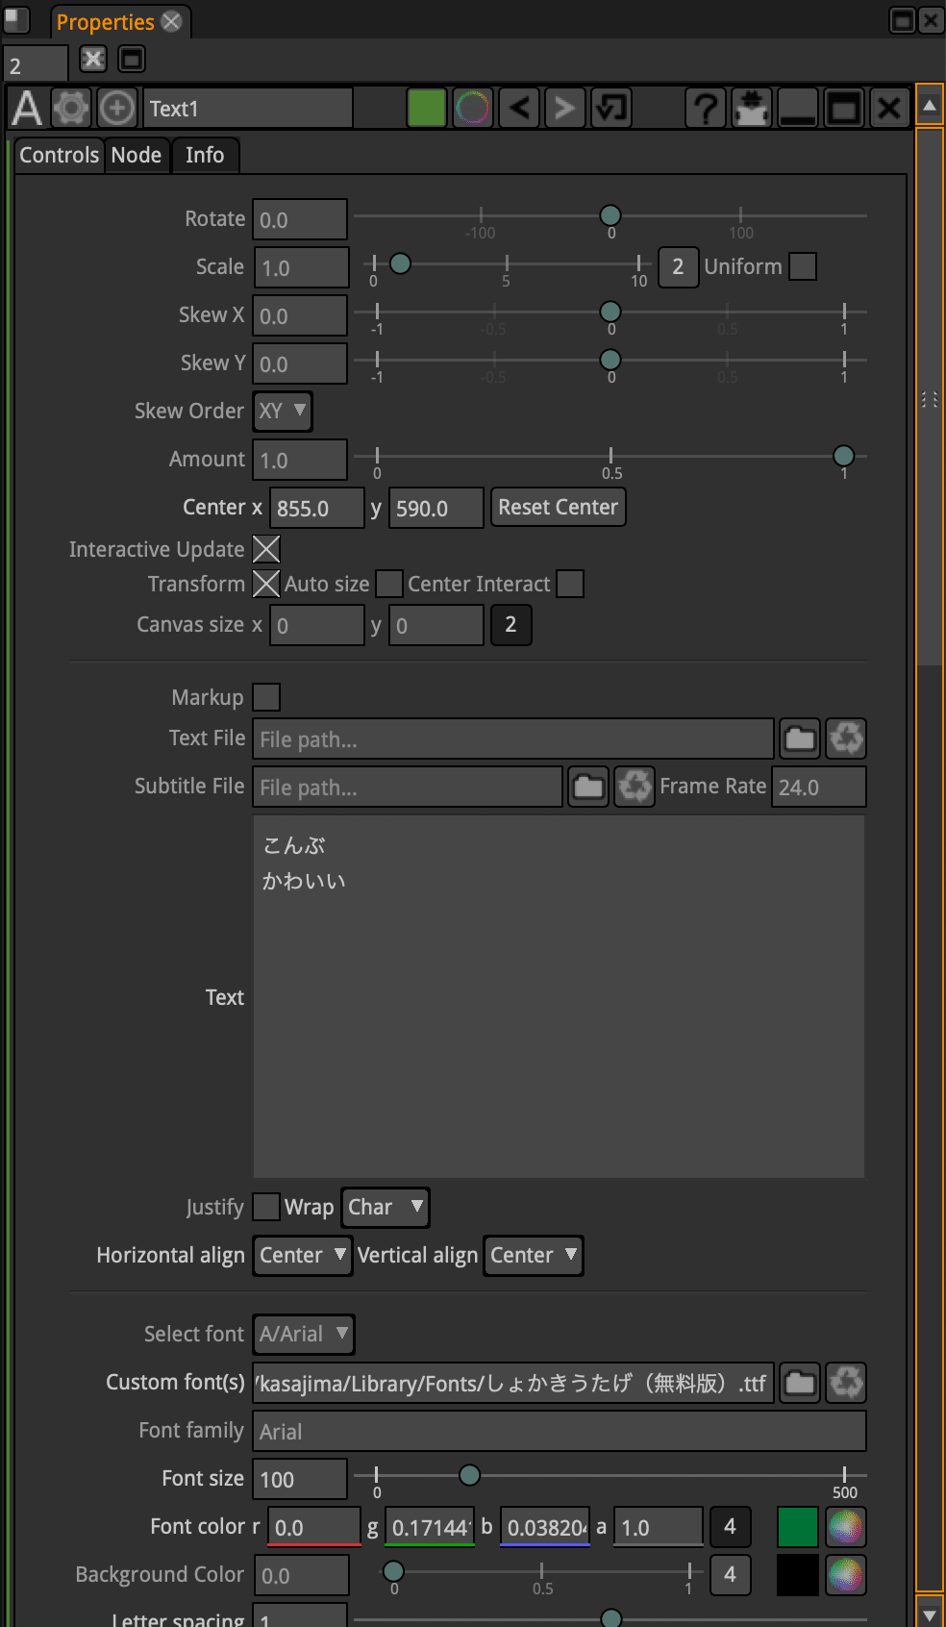Click the Font size value field
This screenshot has height=1627, width=946.
pyautogui.click(x=300, y=1479)
